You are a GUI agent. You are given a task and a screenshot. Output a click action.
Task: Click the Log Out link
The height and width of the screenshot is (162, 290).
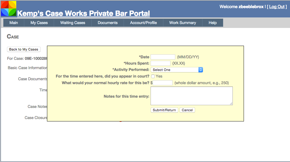point(277,7)
